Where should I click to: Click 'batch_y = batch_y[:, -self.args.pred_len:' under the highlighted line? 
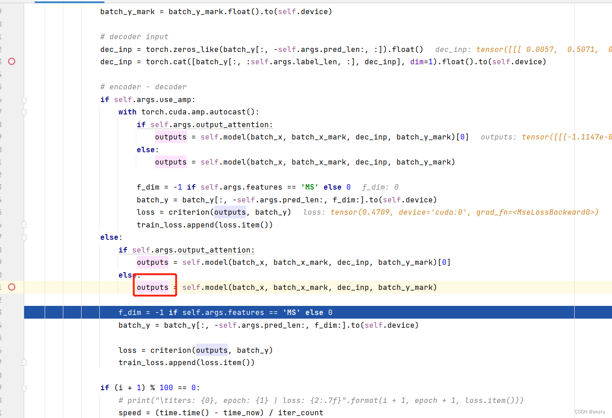coord(268,325)
